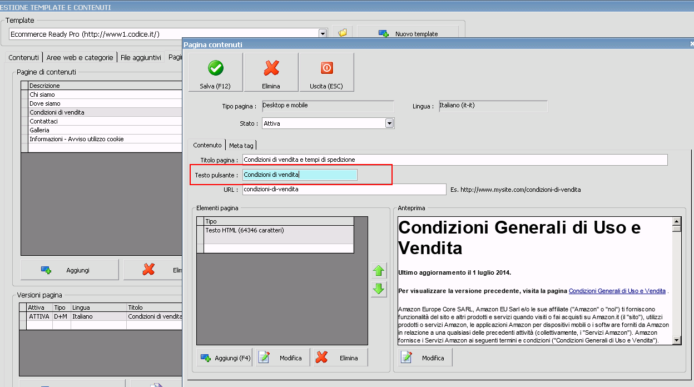Select the Contenuto tab

coord(207,145)
